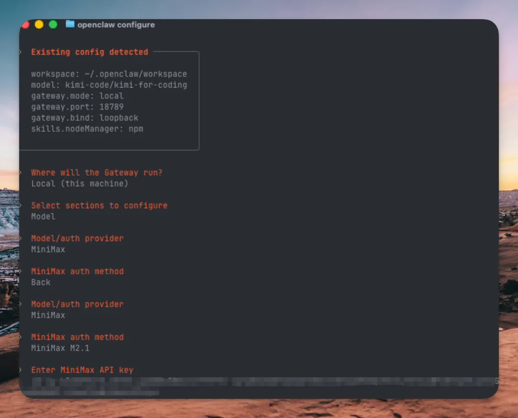Click the chevron beside "Where will the Gateway run?"
518x418 pixels.
pyautogui.click(x=21, y=173)
